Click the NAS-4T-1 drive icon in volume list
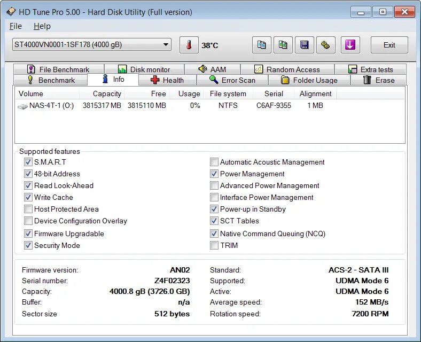Image resolution: width=421 pixels, height=342 pixels. [x=22, y=106]
